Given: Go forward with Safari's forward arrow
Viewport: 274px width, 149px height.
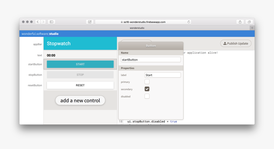Looking at the screenshot, I should pyautogui.click(x=43, y=22).
